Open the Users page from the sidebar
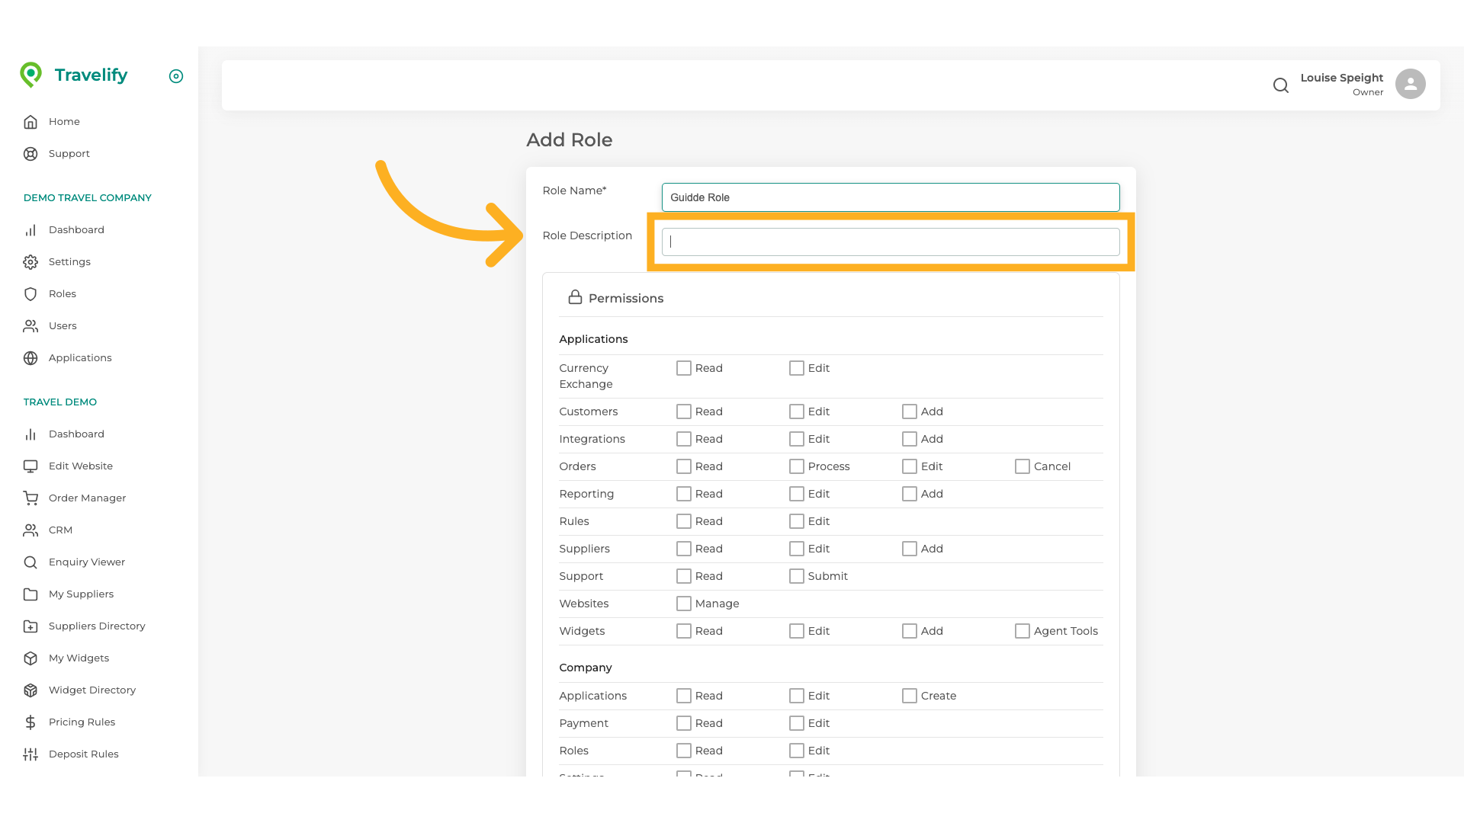The height and width of the screenshot is (823, 1464). pyautogui.click(x=62, y=325)
